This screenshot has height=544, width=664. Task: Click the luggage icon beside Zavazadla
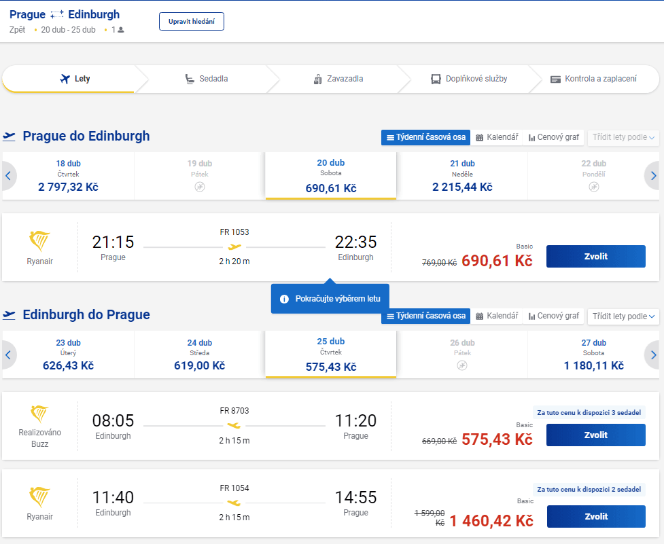(x=317, y=79)
